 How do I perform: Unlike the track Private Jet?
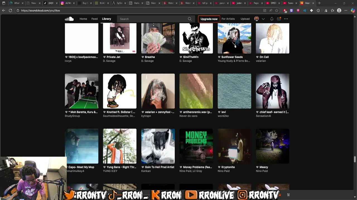click(105, 57)
